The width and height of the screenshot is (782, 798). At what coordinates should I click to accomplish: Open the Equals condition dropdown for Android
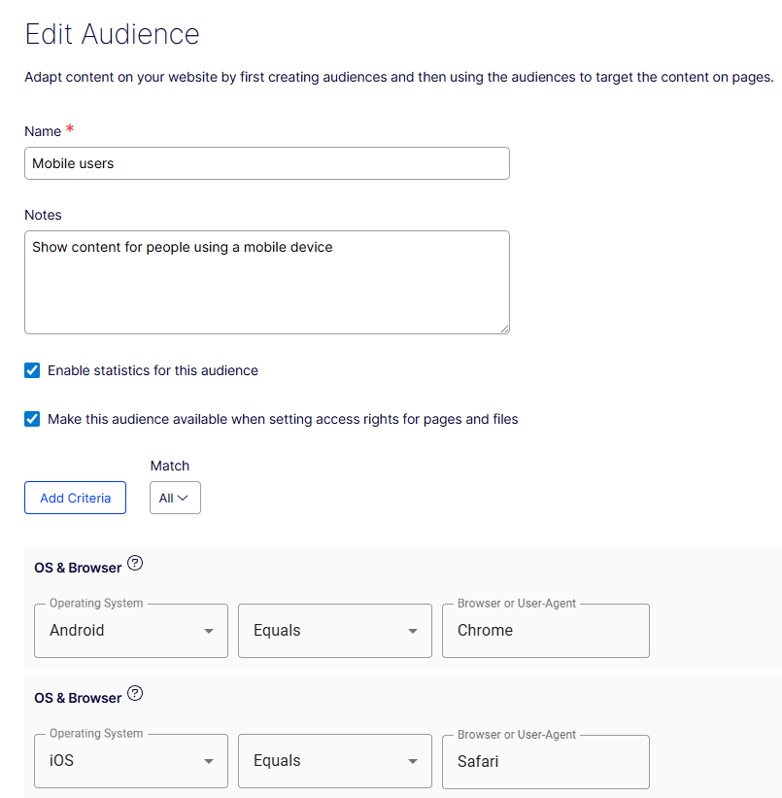click(x=335, y=631)
